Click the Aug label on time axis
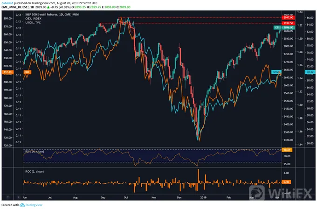 75,197
